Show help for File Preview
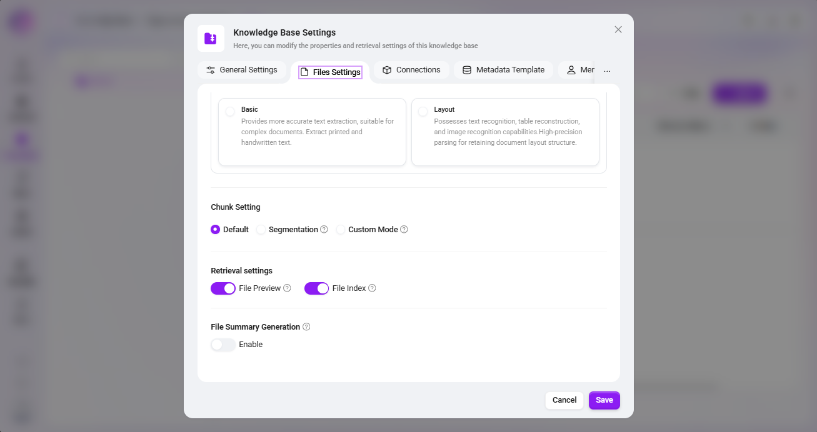817x432 pixels. pos(287,288)
